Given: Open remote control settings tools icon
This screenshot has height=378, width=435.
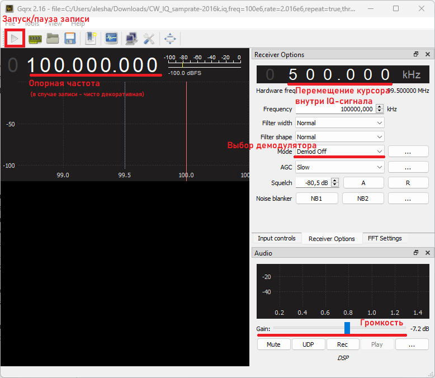Looking at the screenshot, I should [x=149, y=39].
